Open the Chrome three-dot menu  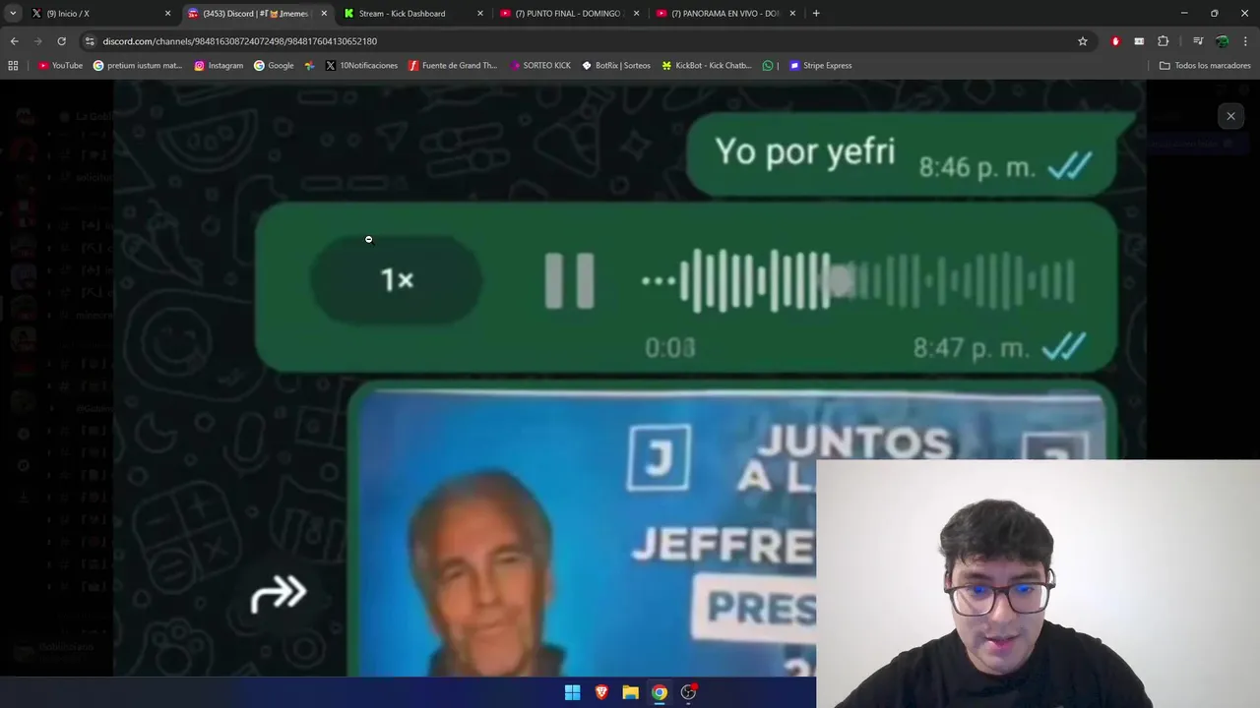pyautogui.click(x=1246, y=41)
